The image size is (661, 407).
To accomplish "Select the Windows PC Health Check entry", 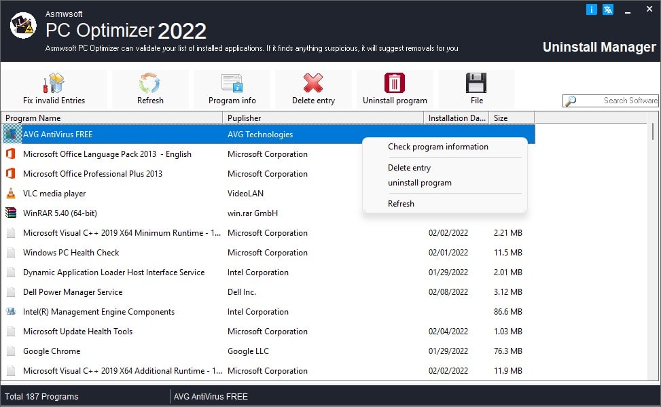I will [71, 253].
